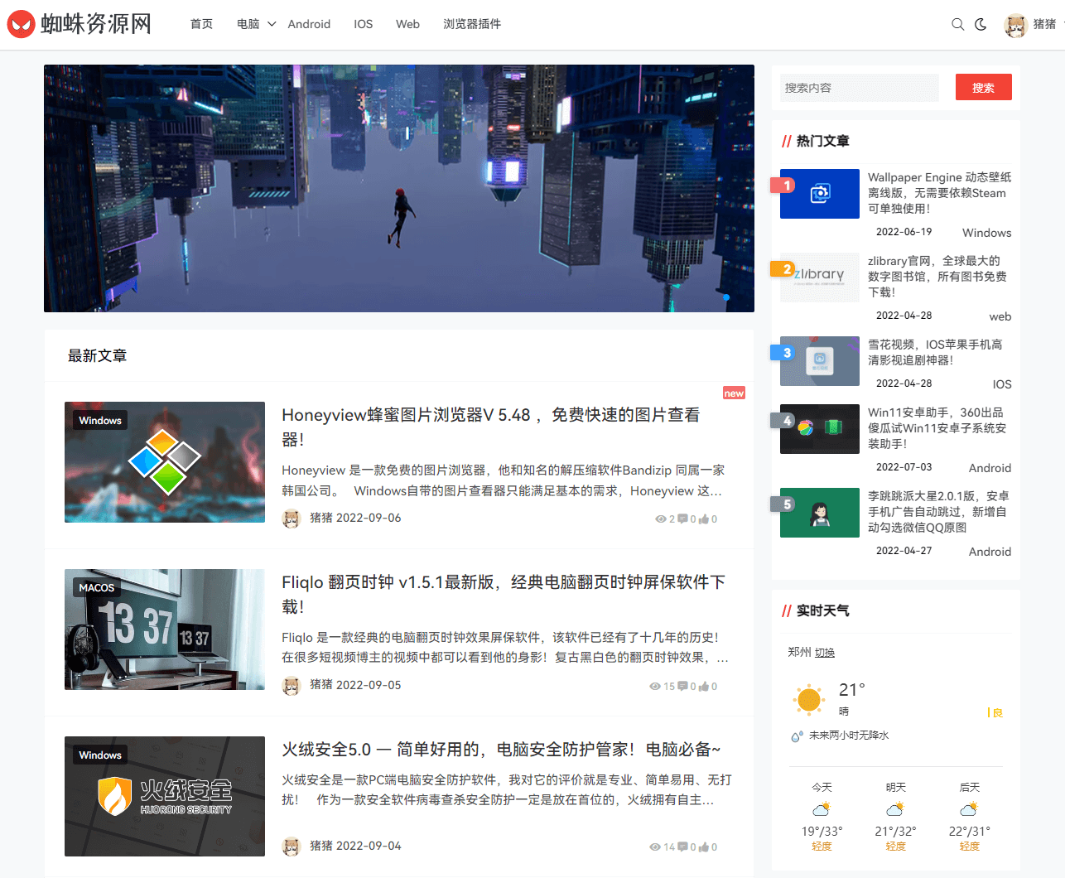The height and width of the screenshot is (878, 1065).
Task: Open the Android nav item
Action: 309,24
